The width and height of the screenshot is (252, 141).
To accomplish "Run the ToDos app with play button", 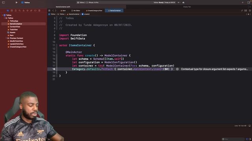I will [x=17, y=2].
